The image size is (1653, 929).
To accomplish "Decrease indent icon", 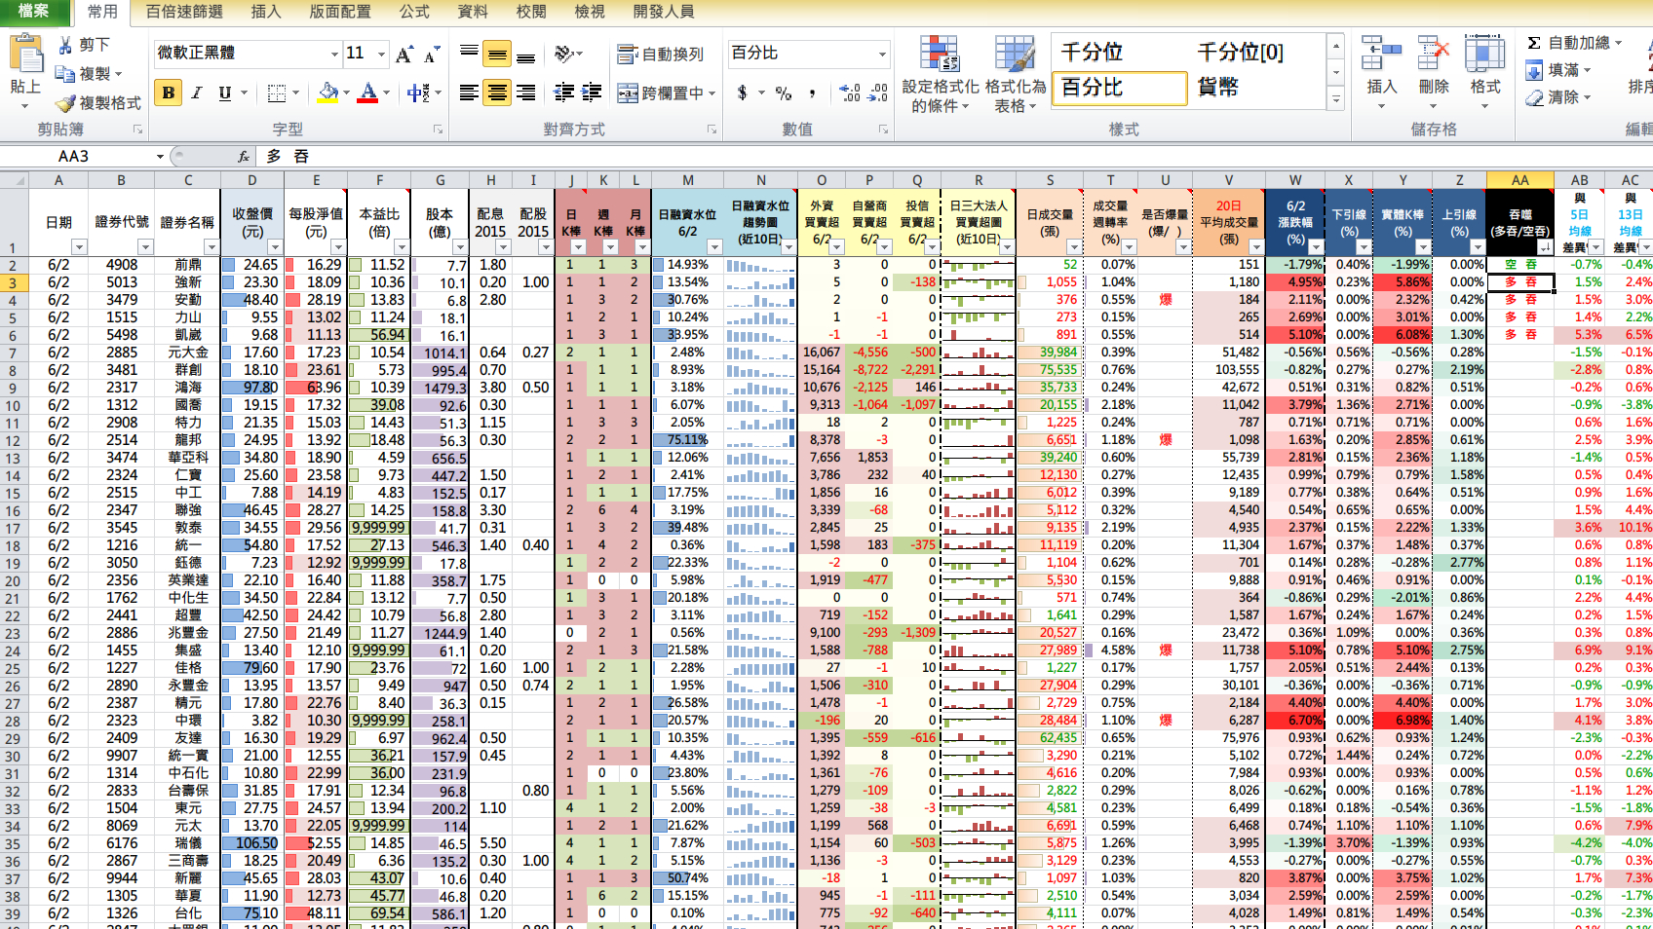I will pos(563,93).
